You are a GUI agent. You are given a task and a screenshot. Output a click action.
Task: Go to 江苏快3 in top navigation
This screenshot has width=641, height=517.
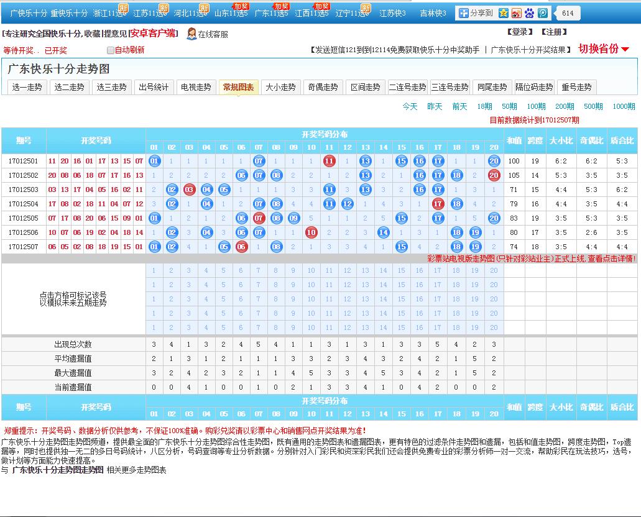(392, 13)
